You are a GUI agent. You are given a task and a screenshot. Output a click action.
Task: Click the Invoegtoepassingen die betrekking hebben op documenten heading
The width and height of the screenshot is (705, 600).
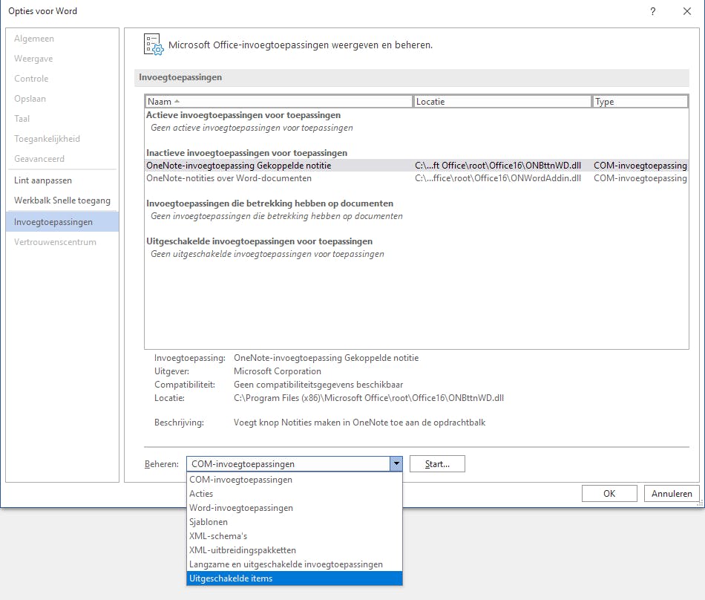[x=270, y=203]
